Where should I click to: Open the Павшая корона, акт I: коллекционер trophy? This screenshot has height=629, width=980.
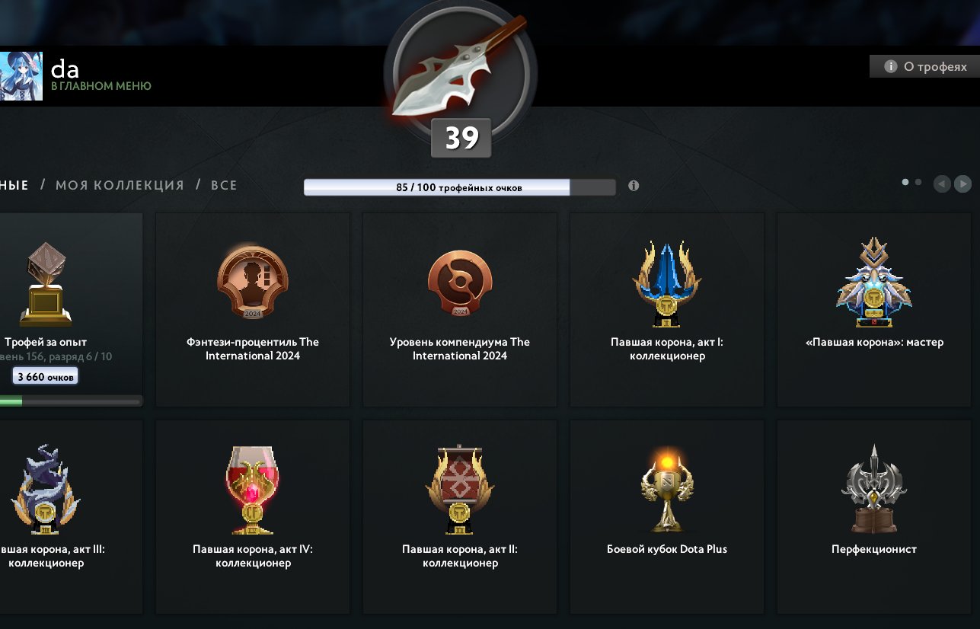point(667,309)
